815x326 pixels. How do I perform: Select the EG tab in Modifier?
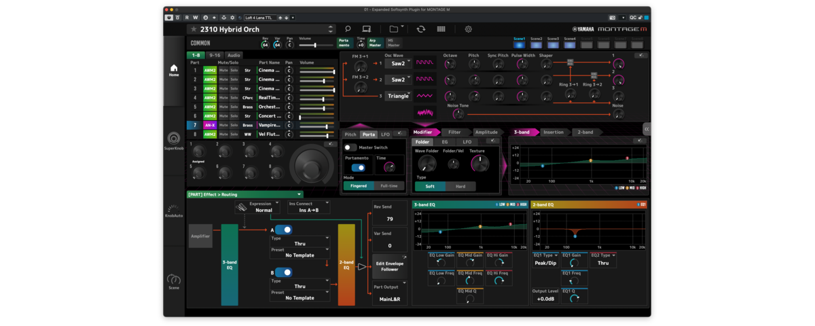(445, 142)
